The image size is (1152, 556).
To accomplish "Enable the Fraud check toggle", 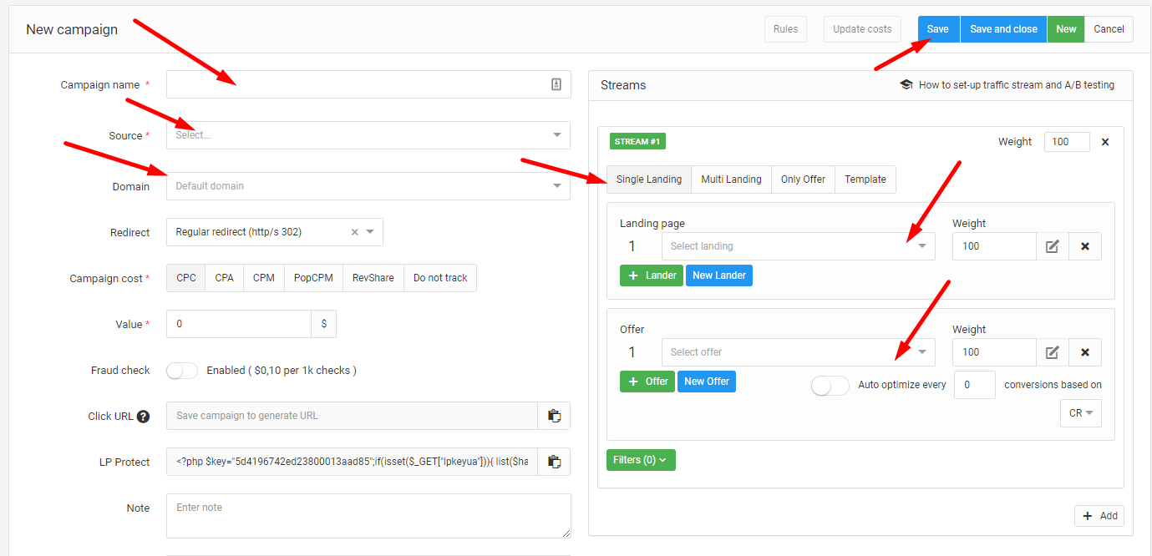I will (x=182, y=371).
